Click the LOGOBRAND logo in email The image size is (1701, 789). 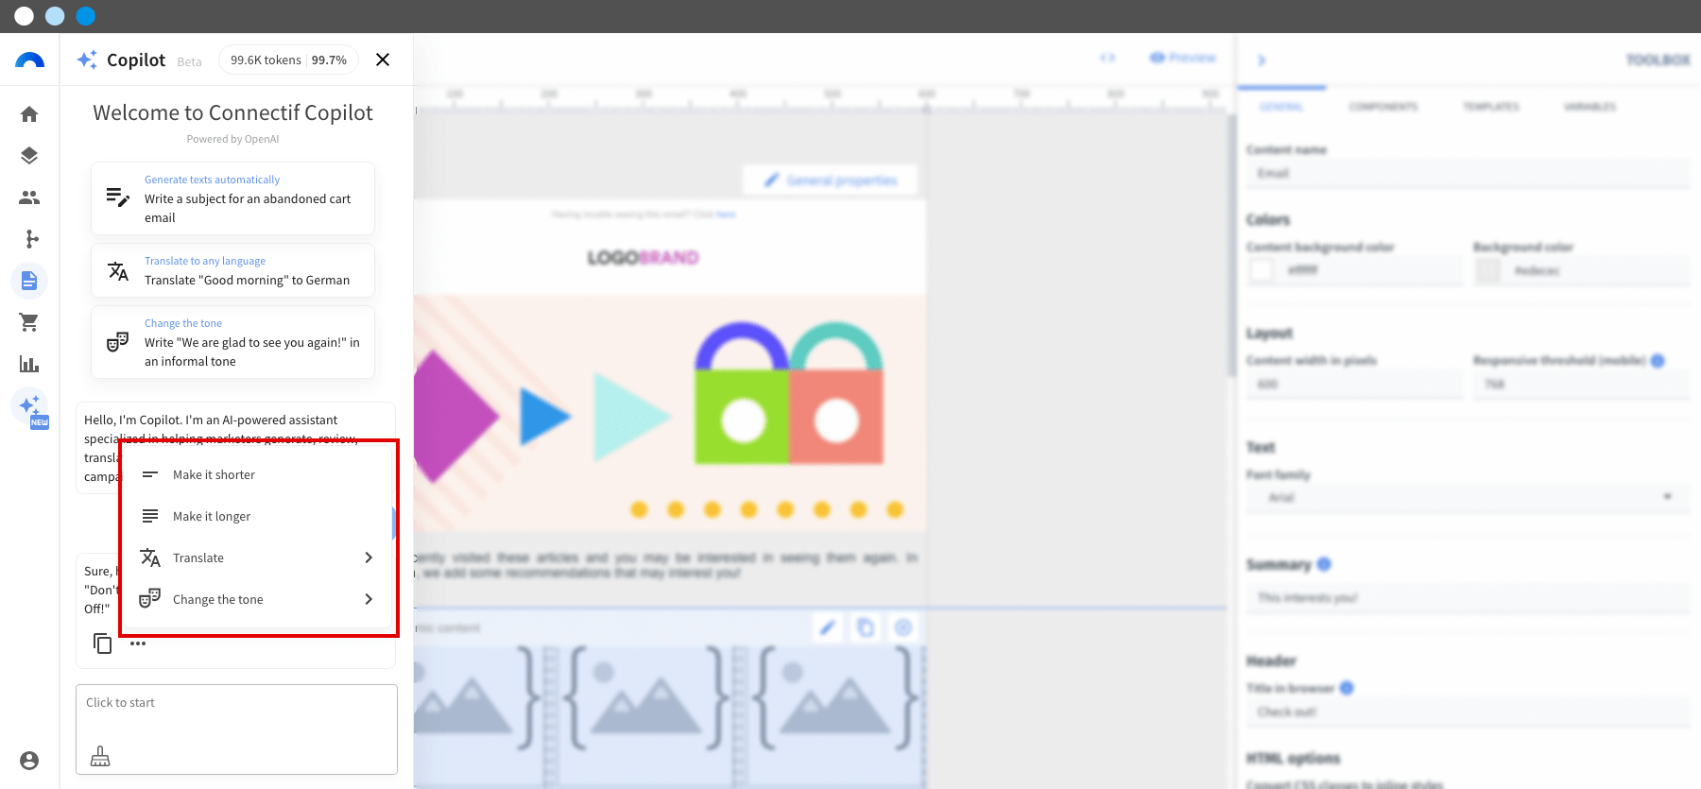tap(643, 258)
